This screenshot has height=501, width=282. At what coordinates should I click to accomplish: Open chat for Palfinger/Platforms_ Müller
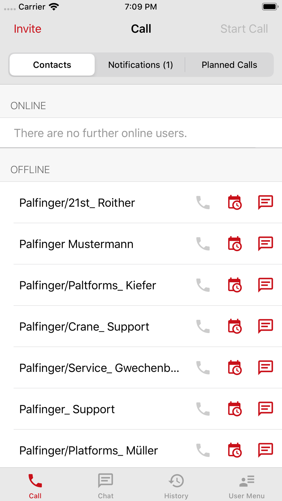[x=266, y=450]
